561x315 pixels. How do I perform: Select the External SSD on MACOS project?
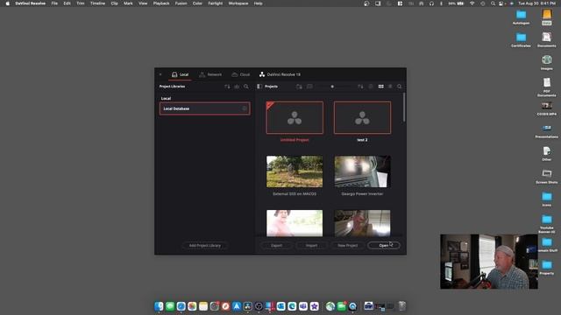(295, 171)
